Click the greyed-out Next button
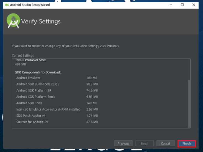The height and width of the screenshot is (152, 203). [x=144, y=143]
